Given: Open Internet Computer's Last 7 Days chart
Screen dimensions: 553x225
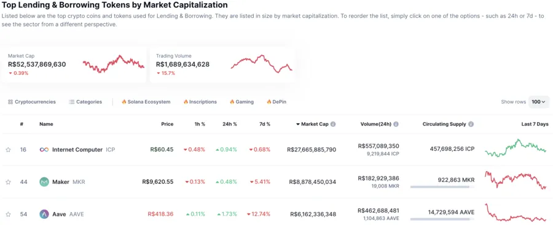Looking at the screenshot, I should (516, 148).
